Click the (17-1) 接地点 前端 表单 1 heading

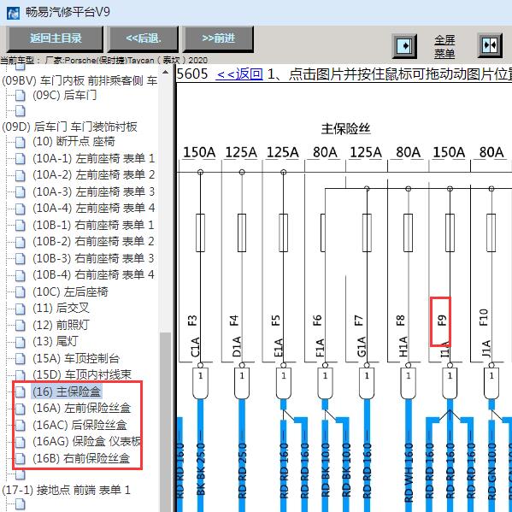click(67, 490)
